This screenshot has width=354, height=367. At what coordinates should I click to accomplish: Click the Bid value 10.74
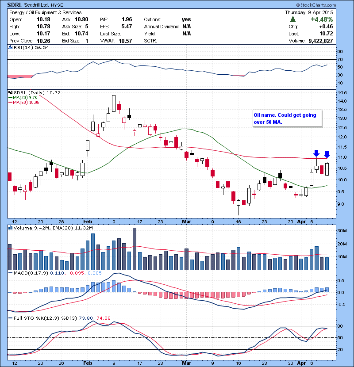[81, 34]
